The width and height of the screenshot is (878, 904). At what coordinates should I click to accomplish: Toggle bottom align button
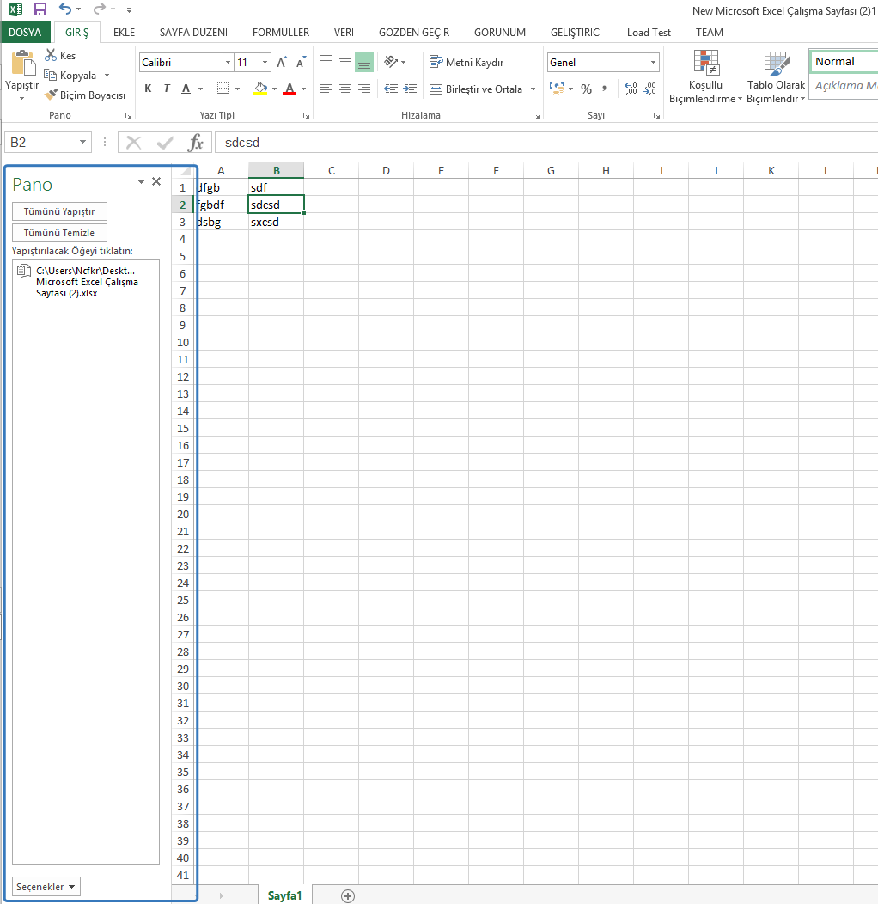point(364,62)
